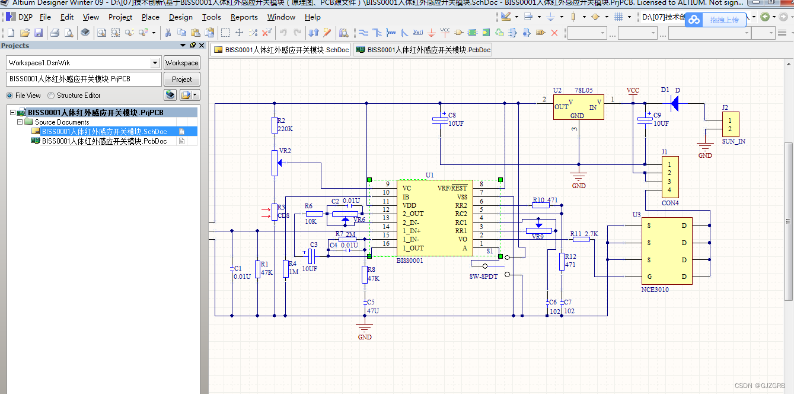Select the PcbDoc file in the tree
The image size is (794, 394).
click(104, 141)
